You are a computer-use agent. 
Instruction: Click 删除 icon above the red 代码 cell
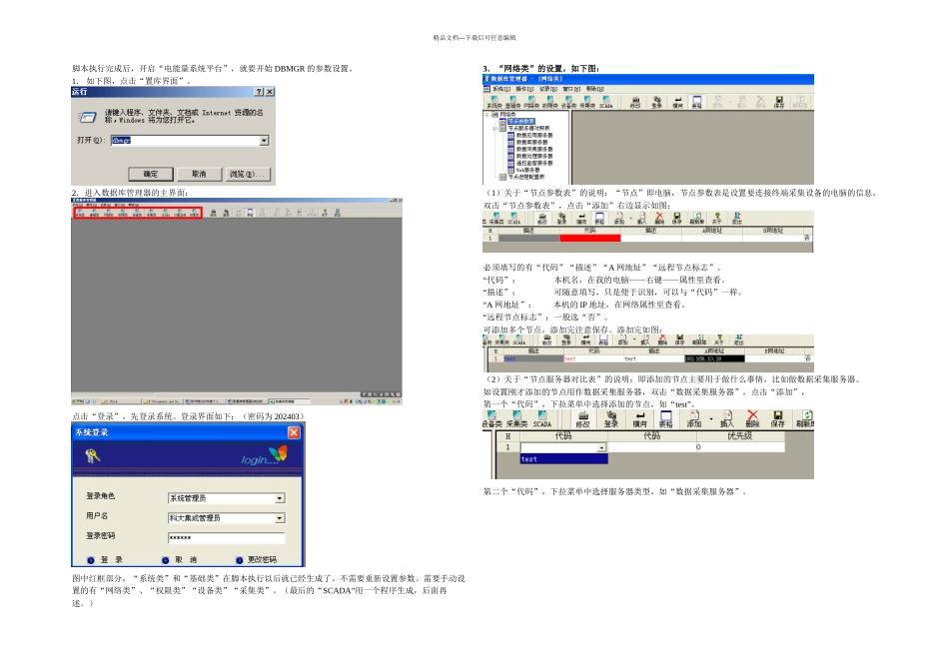point(659,219)
